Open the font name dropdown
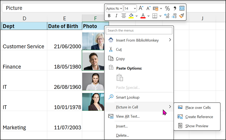 (121, 9)
